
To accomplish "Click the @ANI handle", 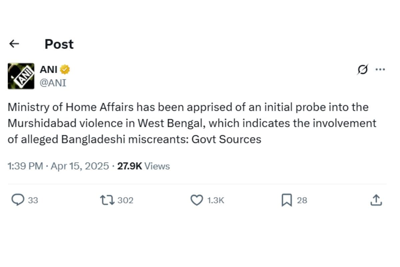I will (x=53, y=82).
